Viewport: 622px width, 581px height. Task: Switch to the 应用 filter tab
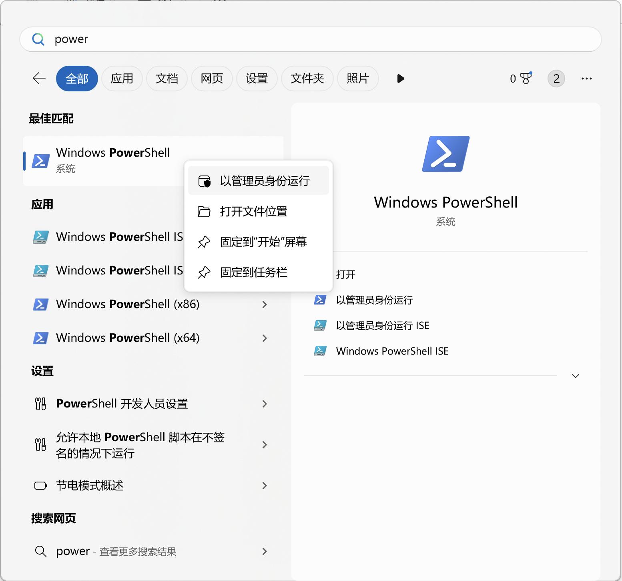tap(122, 79)
